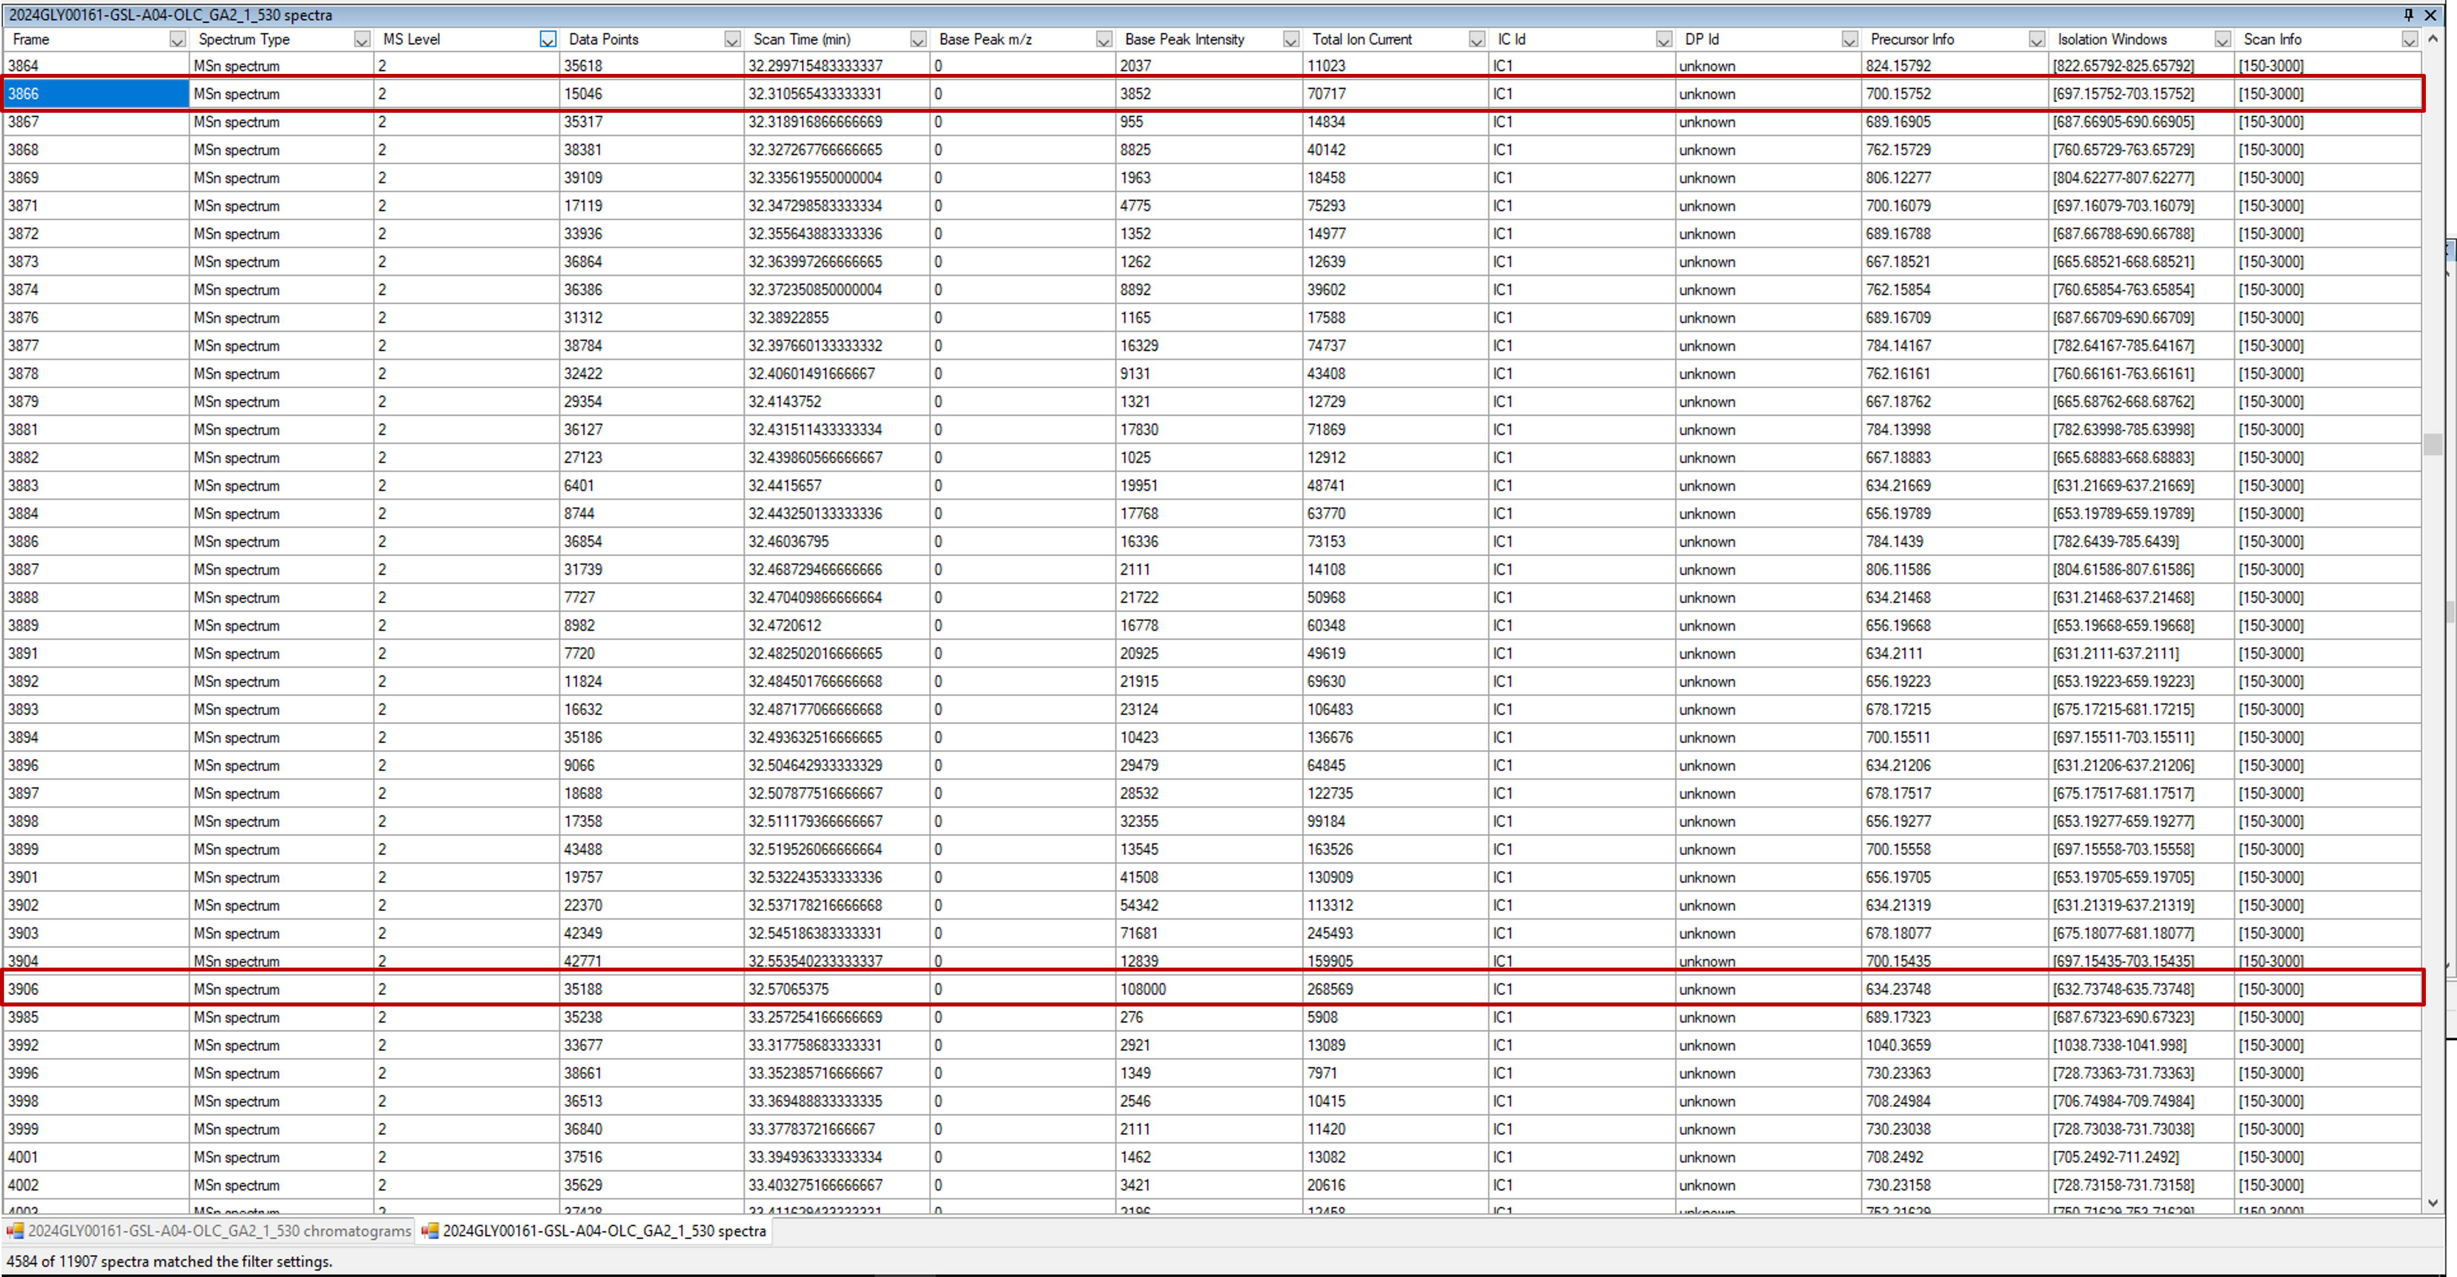Sort by the Total Ion Current header
The image size is (2457, 1277).
pos(1362,39)
